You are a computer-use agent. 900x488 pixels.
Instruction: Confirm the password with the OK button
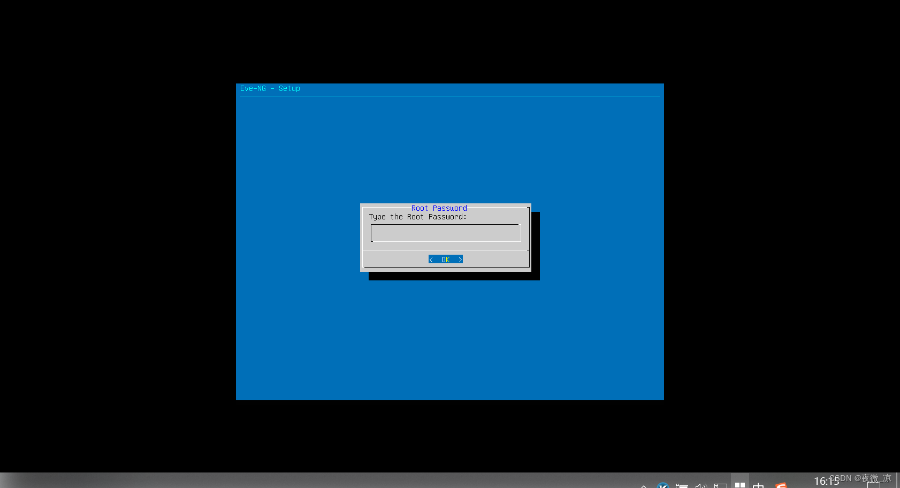tap(446, 260)
